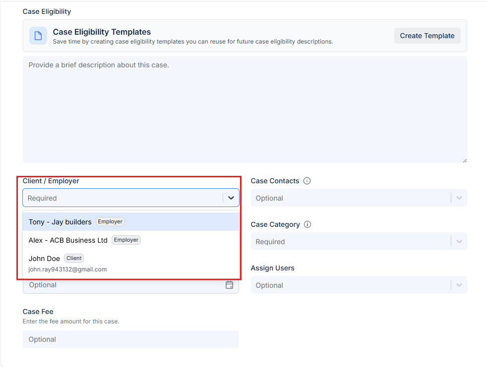Click the Employer badge next to Tony

pos(110,221)
